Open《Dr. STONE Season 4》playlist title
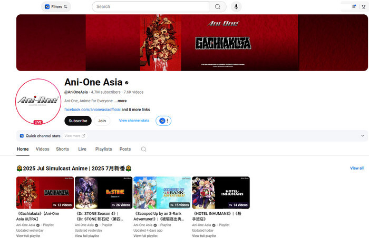Viewport: 369px width, 238px height. click(x=99, y=216)
